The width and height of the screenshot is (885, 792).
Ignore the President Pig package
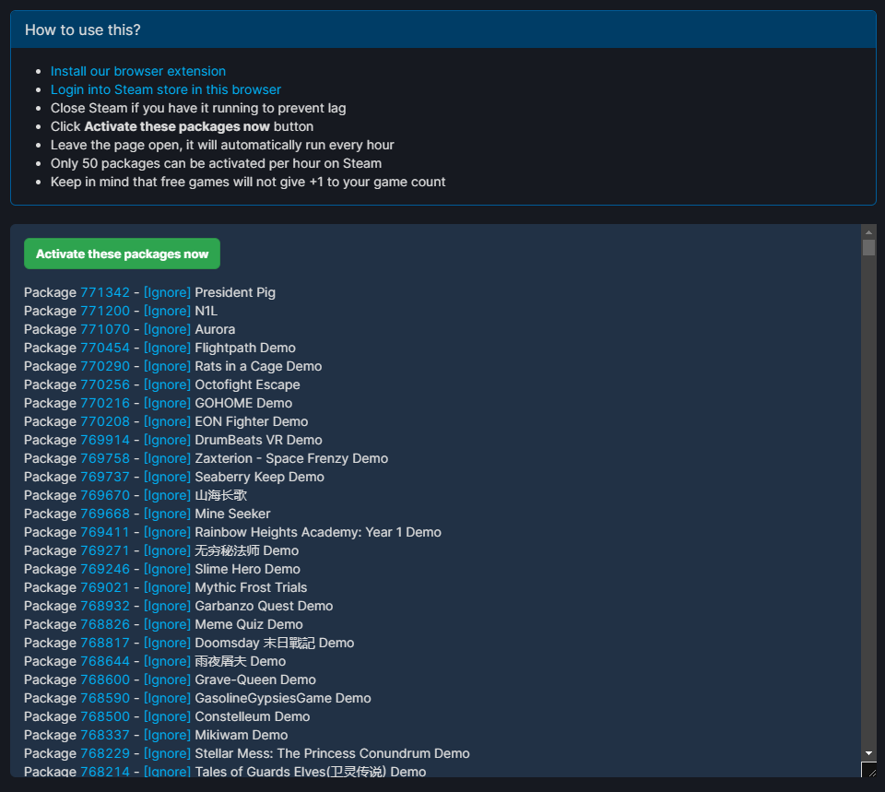pos(167,292)
